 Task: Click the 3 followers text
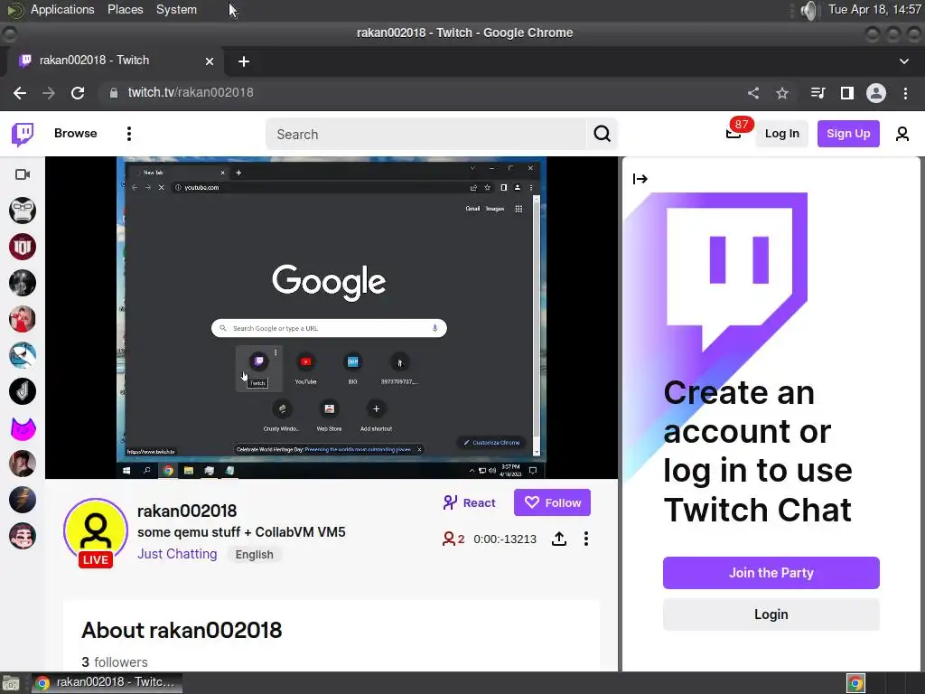(x=115, y=662)
